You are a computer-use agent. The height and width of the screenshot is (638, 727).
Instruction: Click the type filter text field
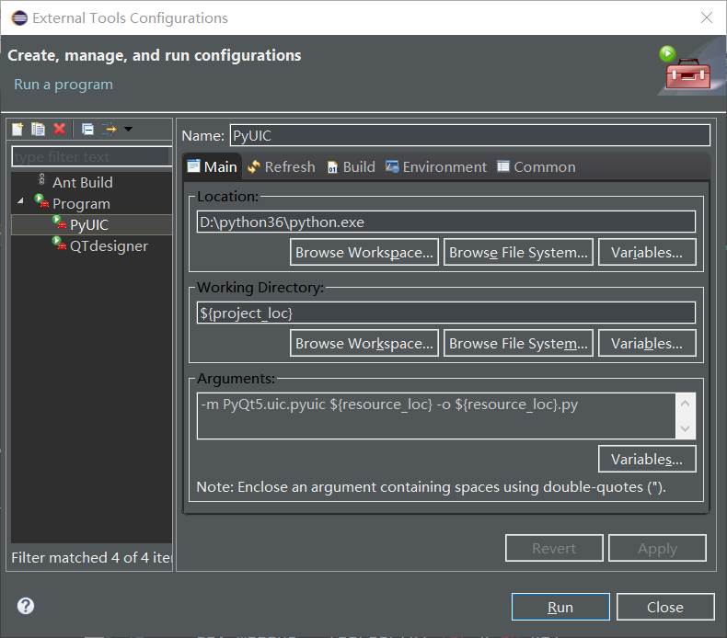pyautogui.click(x=91, y=156)
